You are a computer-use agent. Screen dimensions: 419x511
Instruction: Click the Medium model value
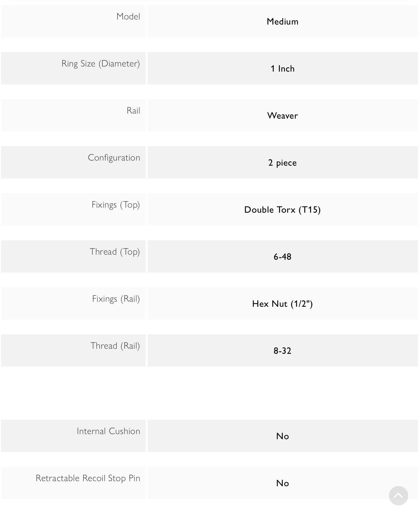283,21
